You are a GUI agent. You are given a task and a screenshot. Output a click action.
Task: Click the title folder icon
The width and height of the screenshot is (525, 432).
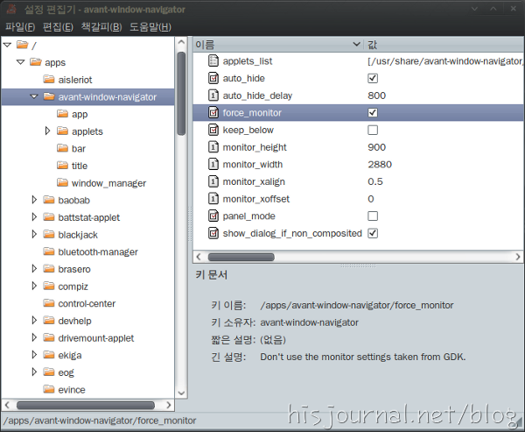coord(62,166)
